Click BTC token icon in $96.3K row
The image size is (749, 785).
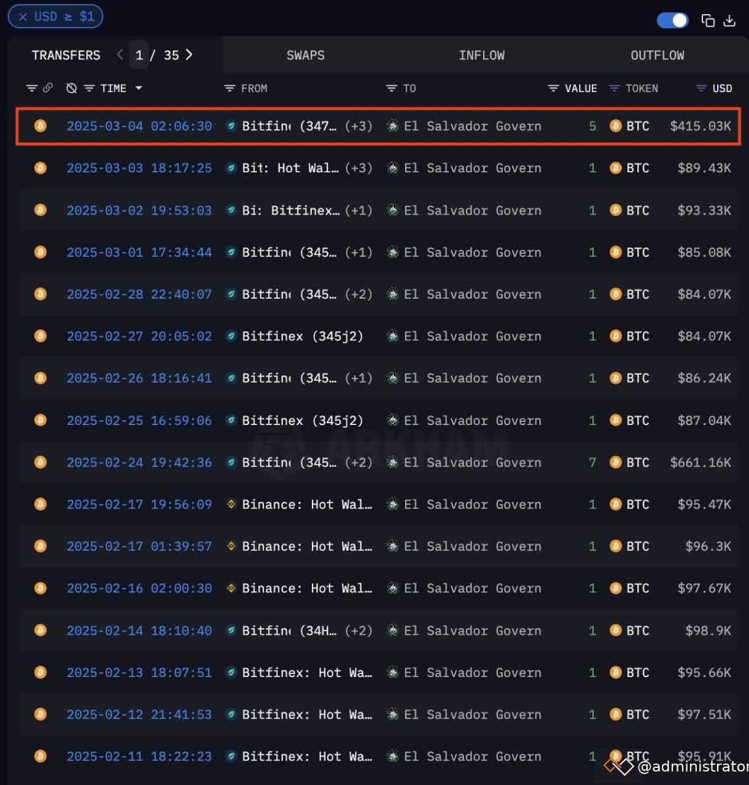tap(616, 546)
